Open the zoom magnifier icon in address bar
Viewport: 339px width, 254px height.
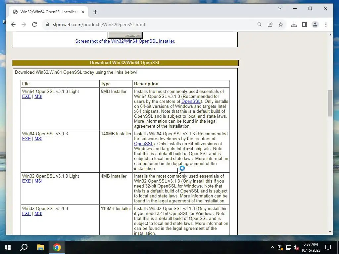tap(260, 24)
